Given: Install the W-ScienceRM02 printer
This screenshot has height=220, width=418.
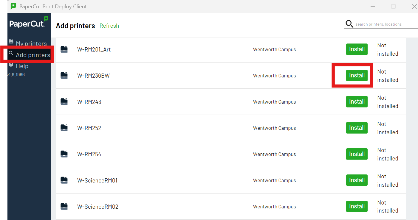Looking at the screenshot, I should click(x=357, y=207).
